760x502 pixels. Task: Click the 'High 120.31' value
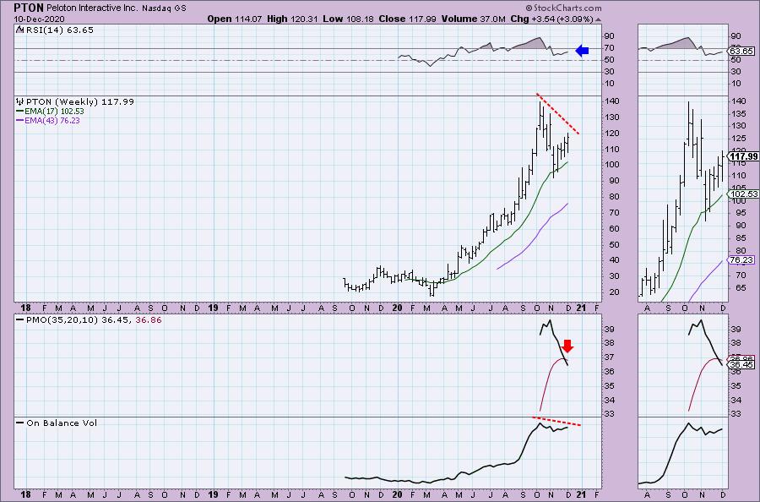pos(293,19)
